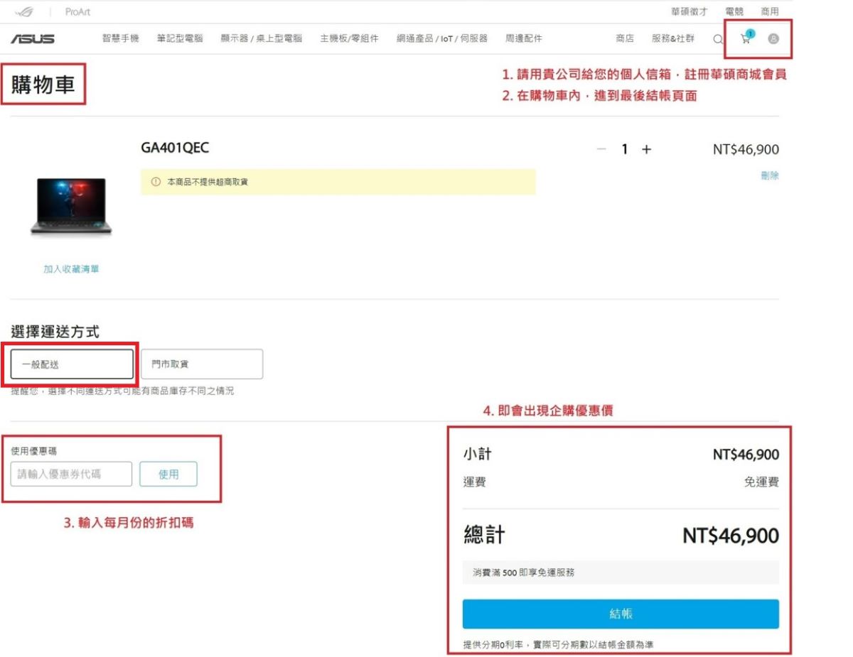
Task: Click the GA401QEC product name
Action: 175,148
